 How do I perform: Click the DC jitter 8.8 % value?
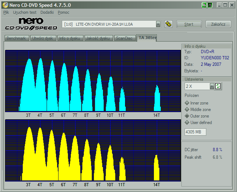pyautogui.click(x=217, y=150)
